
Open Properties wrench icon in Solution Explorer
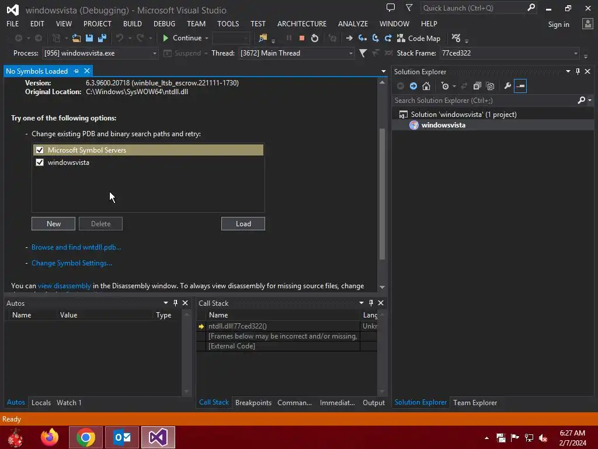tap(507, 87)
